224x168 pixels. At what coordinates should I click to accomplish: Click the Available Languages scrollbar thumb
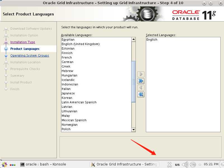[x=134, y=81]
